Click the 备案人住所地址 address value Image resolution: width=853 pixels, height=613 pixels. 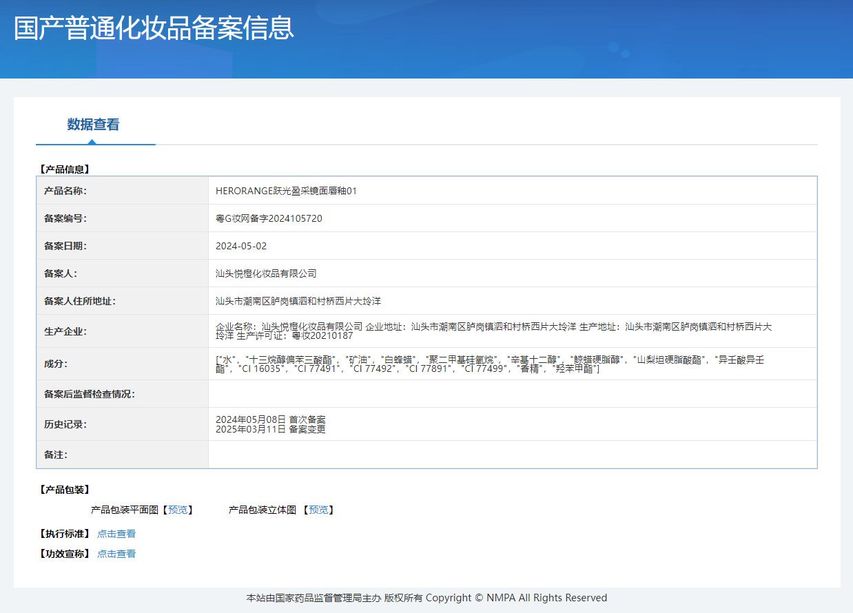coord(298,301)
